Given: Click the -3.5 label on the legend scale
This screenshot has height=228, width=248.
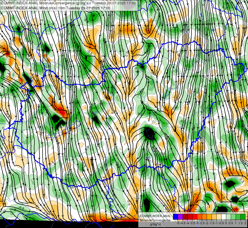Looking at the screenshot, I should tap(192, 223).
